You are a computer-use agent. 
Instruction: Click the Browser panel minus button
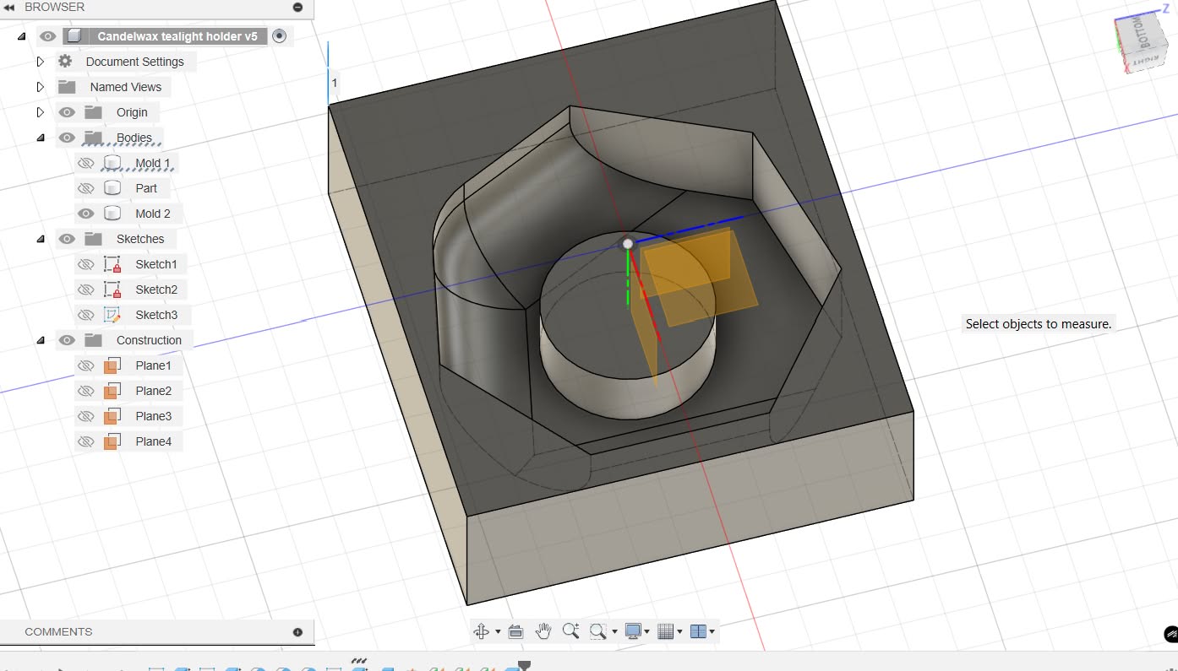coord(297,7)
